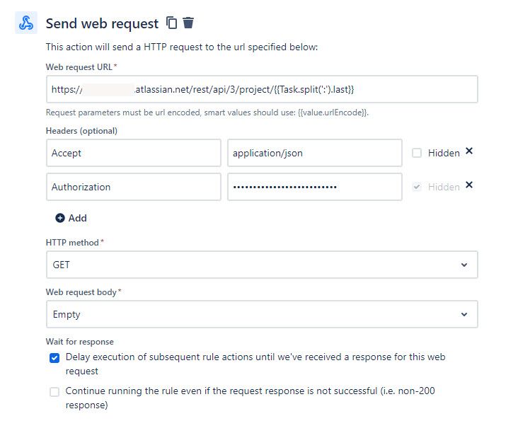518x421 pixels.
Task: Click the Web request URL field
Action: tap(262, 89)
